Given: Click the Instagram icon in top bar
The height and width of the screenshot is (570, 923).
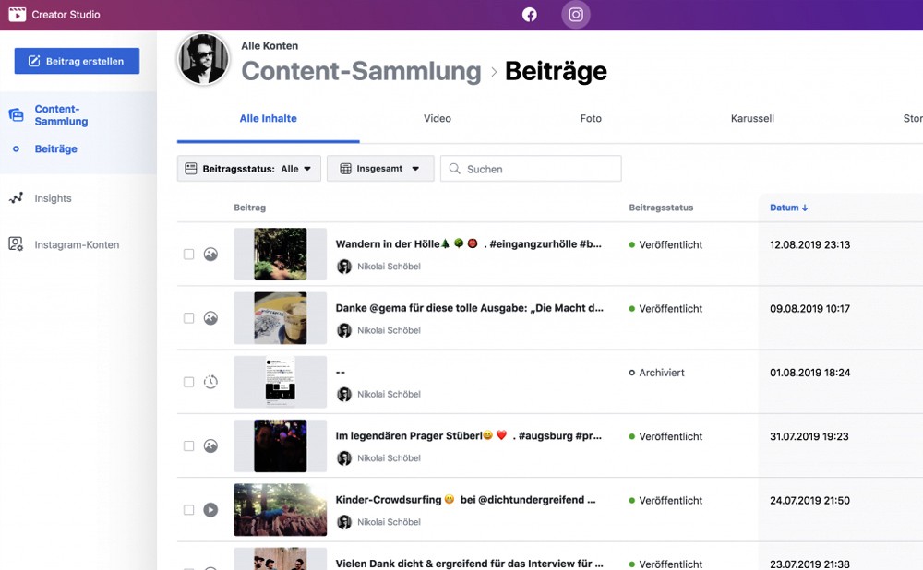Looking at the screenshot, I should coord(576,15).
